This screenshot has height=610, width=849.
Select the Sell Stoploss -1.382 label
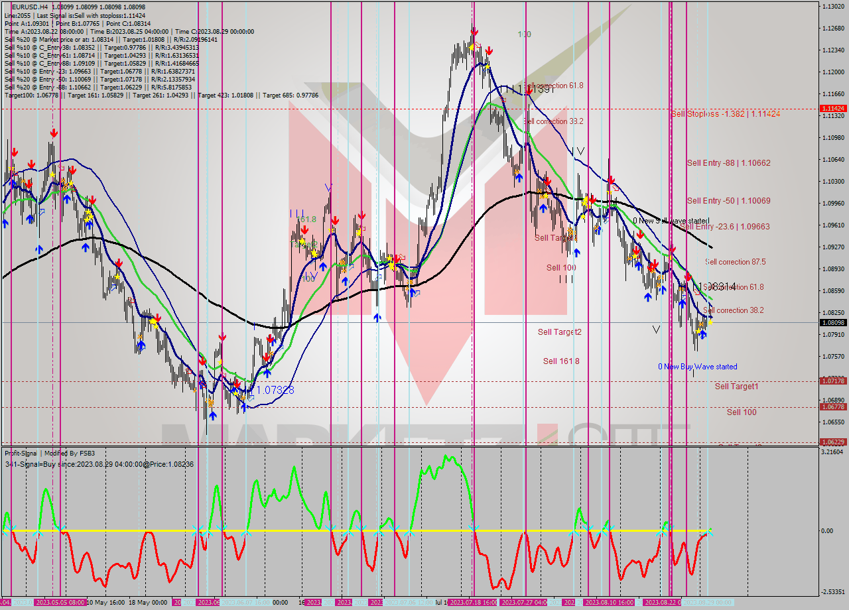726,114
